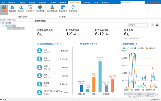The width and height of the screenshot is (161, 101).
Task: Open the 系统管理 tab
Action: pyautogui.click(x=105, y=2)
